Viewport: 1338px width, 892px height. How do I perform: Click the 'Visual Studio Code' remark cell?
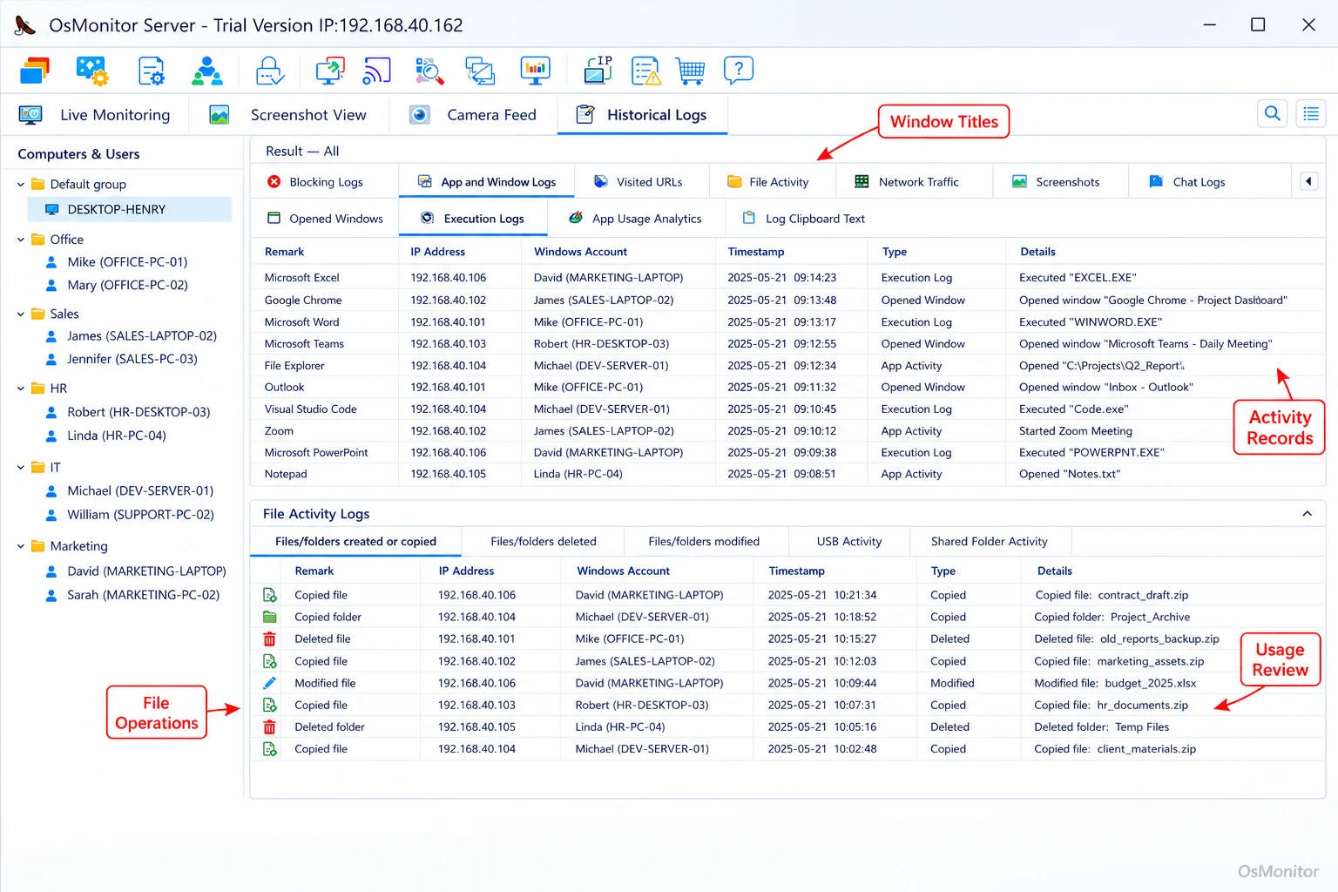(x=311, y=409)
